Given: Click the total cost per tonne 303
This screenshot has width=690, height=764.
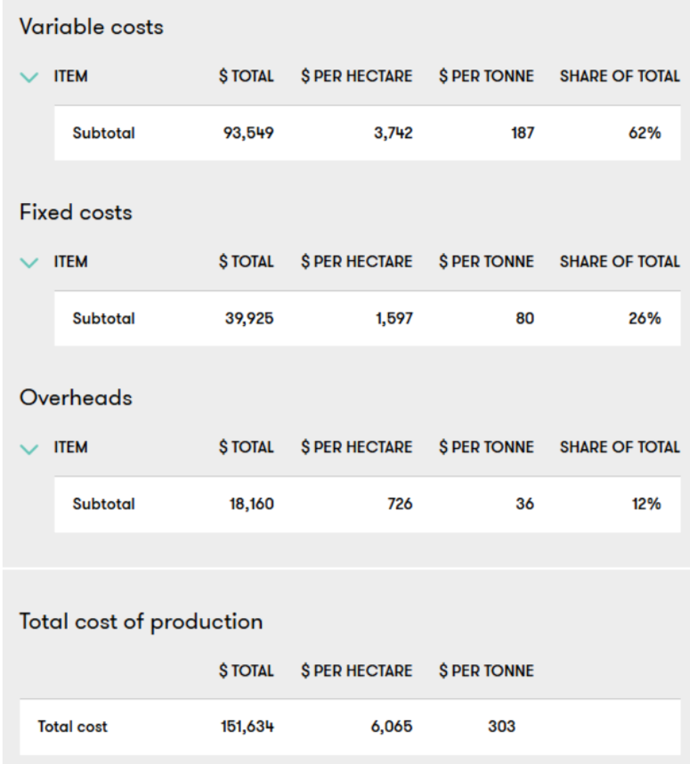Looking at the screenshot, I should [502, 727].
